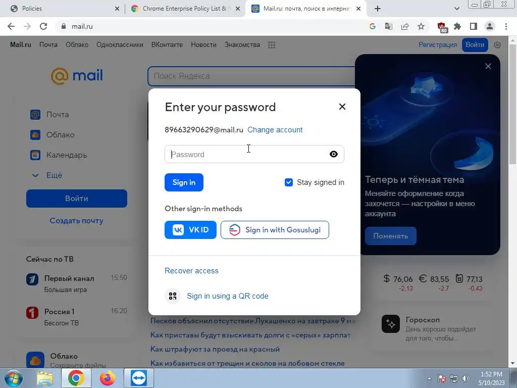Click the Recover access link

pyautogui.click(x=191, y=271)
